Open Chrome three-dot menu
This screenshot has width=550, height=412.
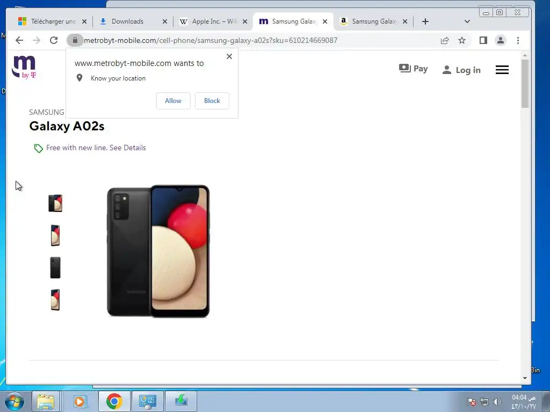[518, 40]
